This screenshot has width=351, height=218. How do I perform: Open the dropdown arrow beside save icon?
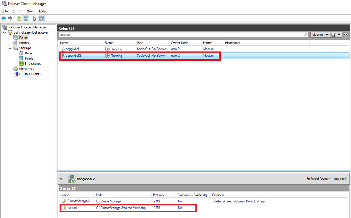(x=339, y=35)
